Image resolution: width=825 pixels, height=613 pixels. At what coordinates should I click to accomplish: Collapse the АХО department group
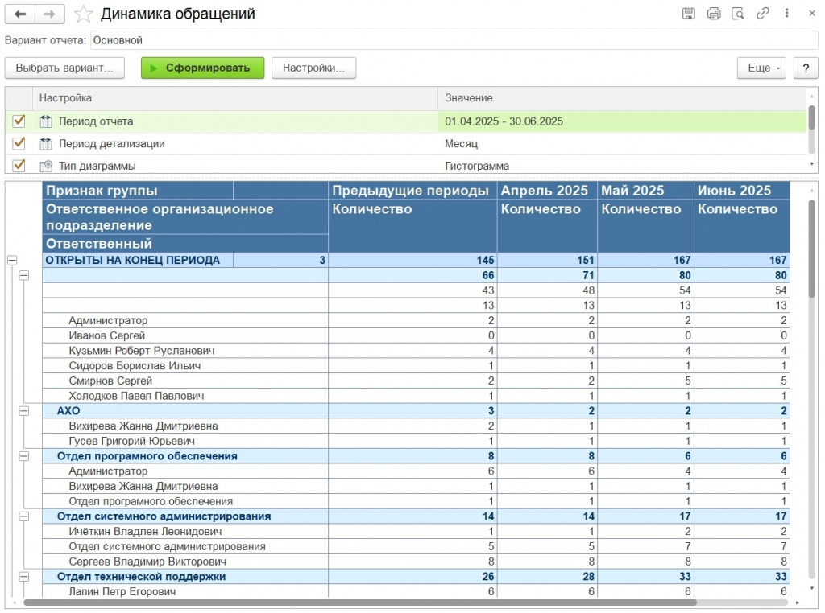[24, 410]
